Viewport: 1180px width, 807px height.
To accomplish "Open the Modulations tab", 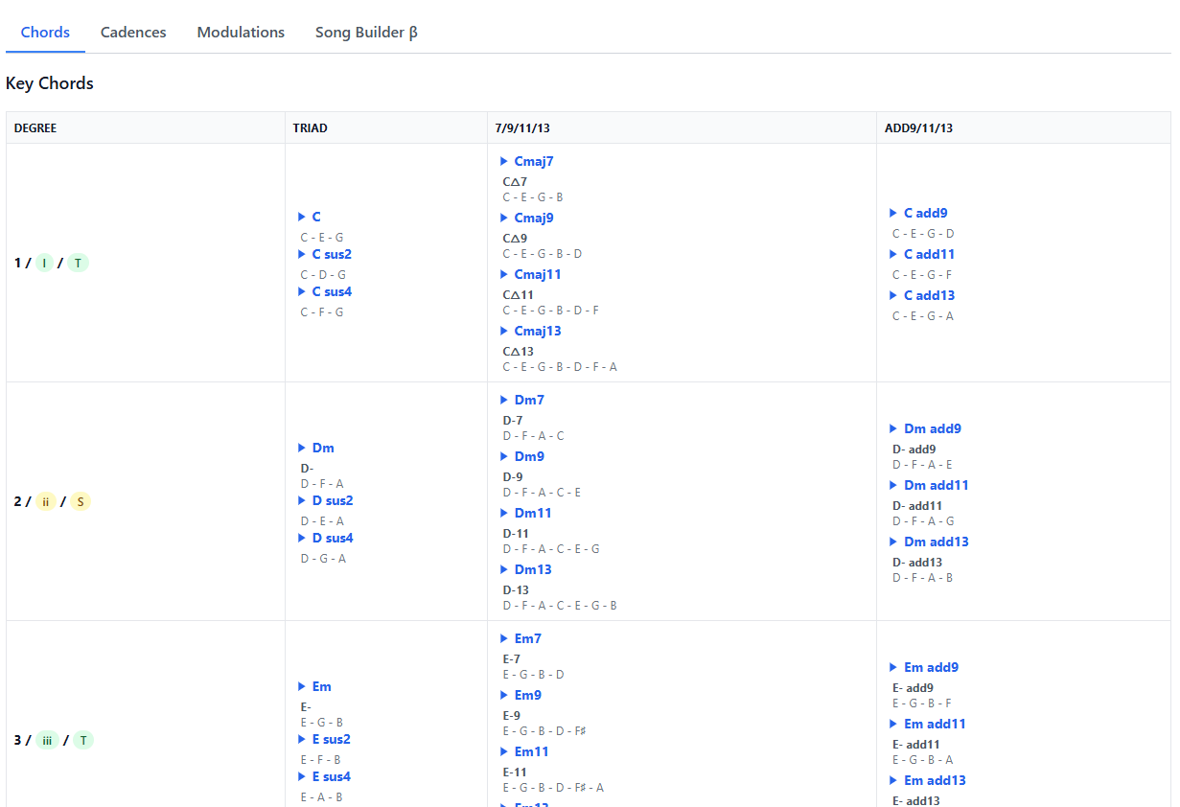I will [x=241, y=33].
